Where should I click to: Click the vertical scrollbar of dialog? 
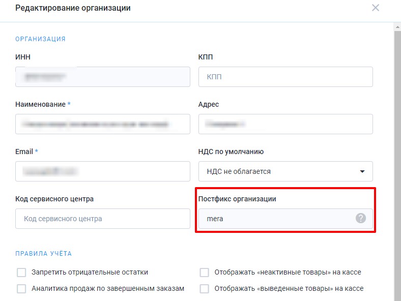click(x=397, y=153)
